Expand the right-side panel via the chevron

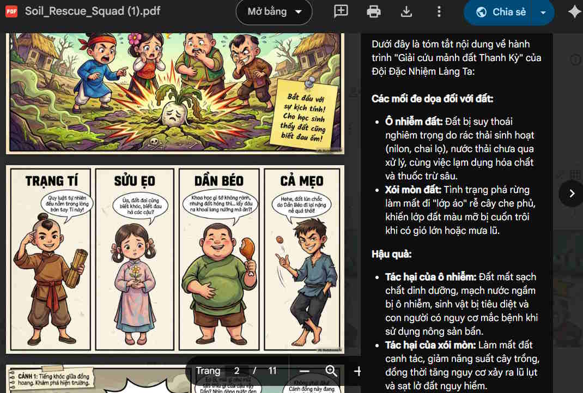coord(570,194)
